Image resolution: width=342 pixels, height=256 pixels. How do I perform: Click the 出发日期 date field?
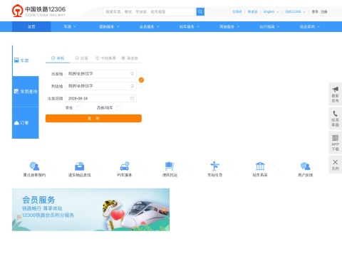100,98
